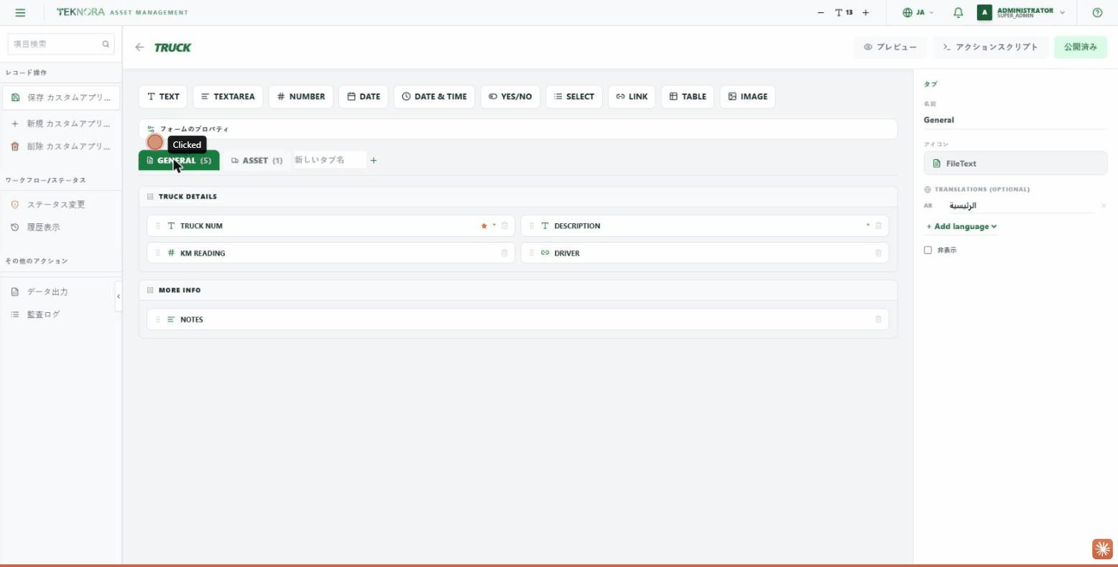This screenshot has width=1118, height=567.
Task: Delete the NOTES field
Action: click(878, 319)
